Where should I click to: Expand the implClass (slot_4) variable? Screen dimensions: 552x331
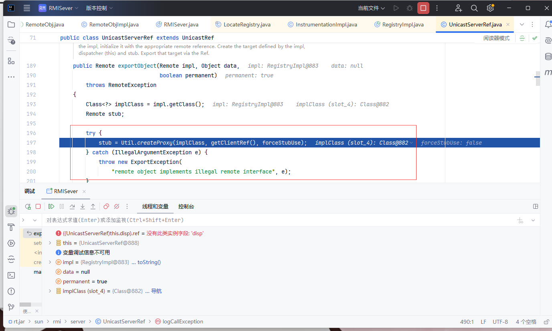click(x=50, y=291)
